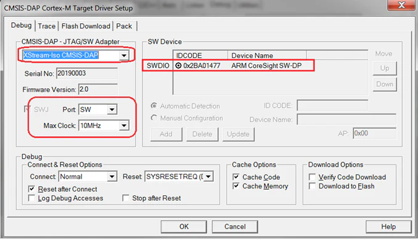Switch to the Debug tab
Viewport: 418px width, 239px height.
tap(21, 26)
